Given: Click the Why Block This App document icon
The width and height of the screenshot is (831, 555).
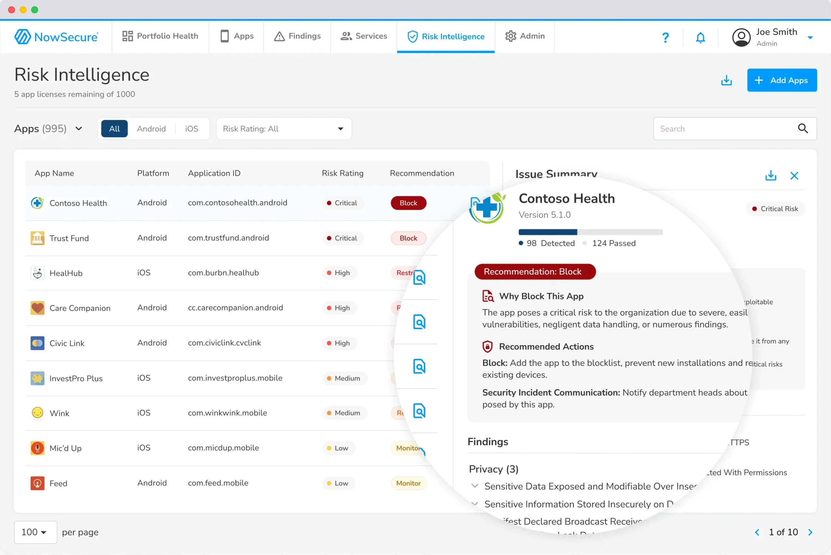Looking at the screenshot, I should (x=488, y=296).
